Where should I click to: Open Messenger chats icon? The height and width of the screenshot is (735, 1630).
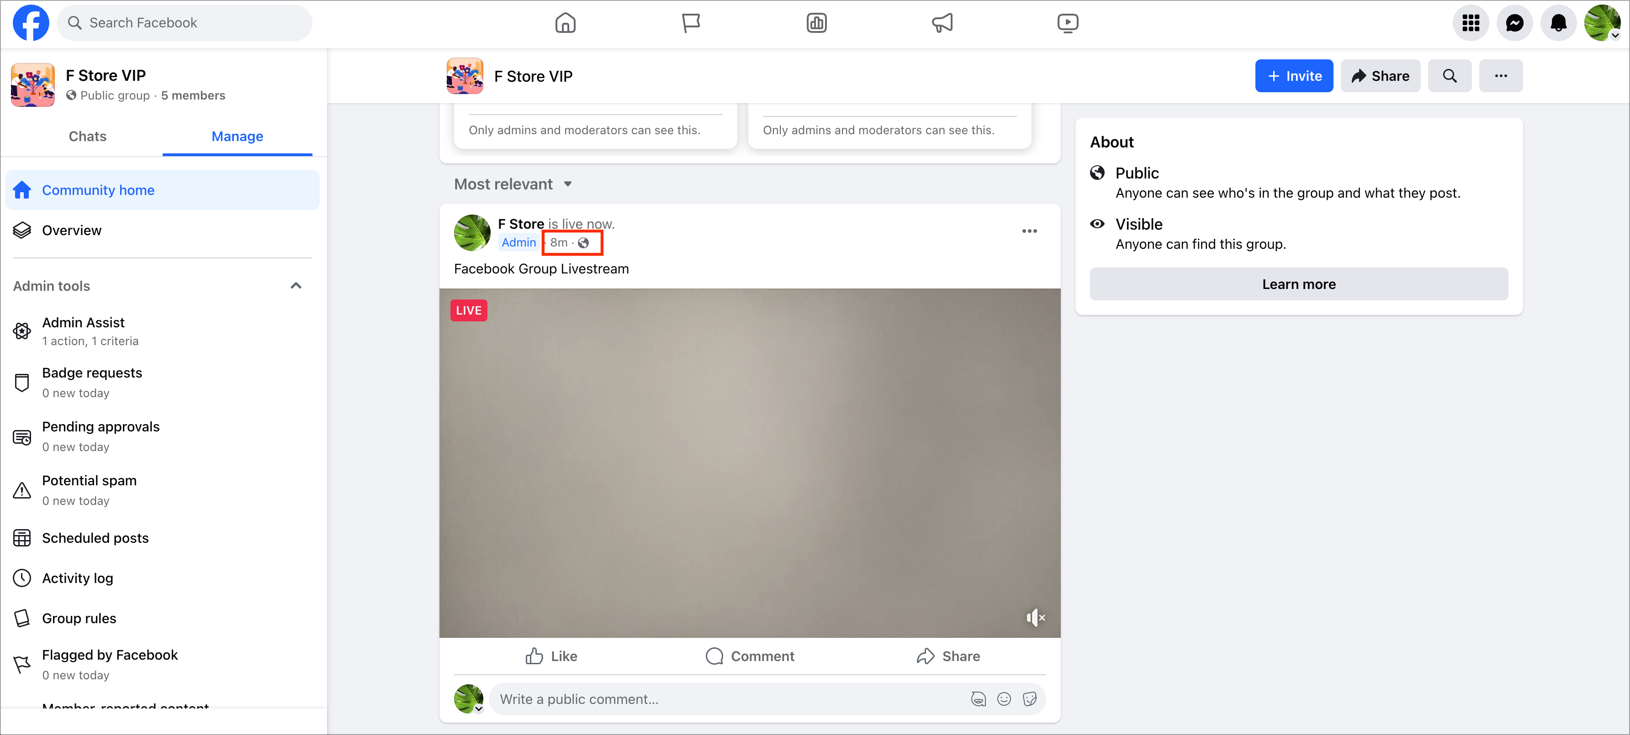pyautogui.click(x=1514, y=23)
